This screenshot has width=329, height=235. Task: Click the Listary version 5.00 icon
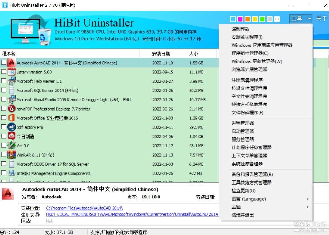pyautogui.click(x=11, y=72)
